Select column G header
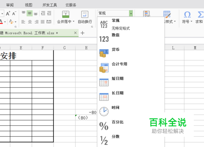The height and width of the screenshot is (147, 204). 64,48
